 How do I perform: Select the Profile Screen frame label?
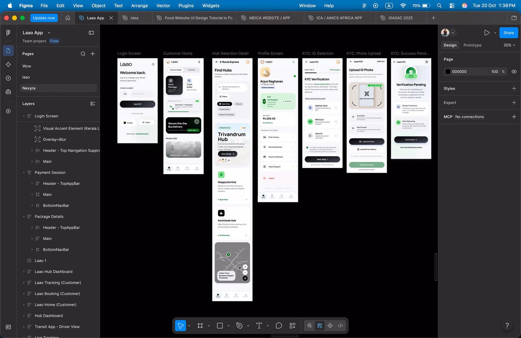click(x=270, y=53)
